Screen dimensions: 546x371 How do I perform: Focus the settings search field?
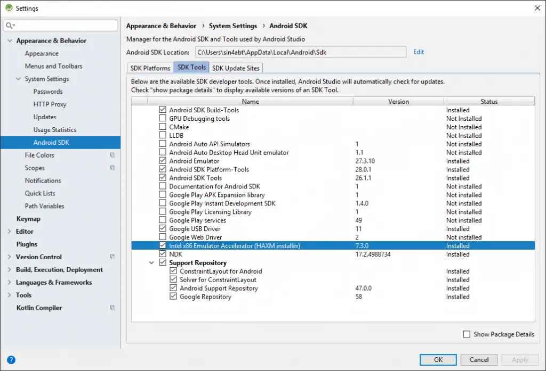61,26
